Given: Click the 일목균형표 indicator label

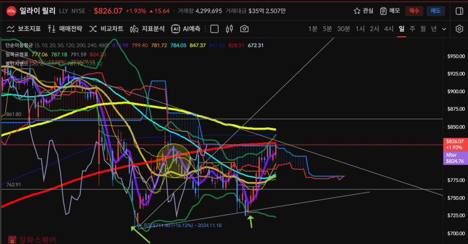Looking at the screenshot, I should (x=17, y=54).
